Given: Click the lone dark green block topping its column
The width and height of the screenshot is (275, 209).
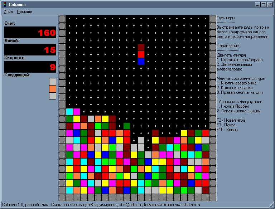Looking at the screenshot, I should [x=127, y=126].
